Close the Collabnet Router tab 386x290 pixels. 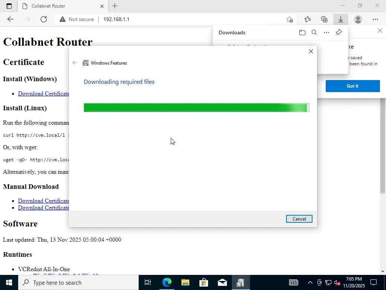(x=102, y=6)
